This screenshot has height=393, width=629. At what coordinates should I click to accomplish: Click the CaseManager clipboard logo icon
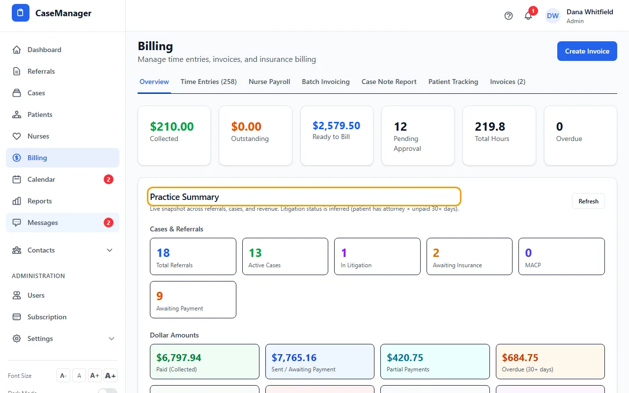(21, 13)
